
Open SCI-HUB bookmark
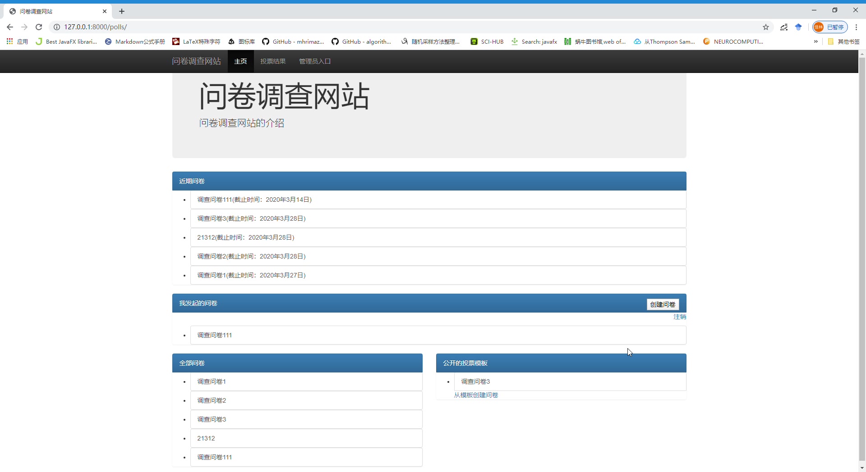(x=487, y=41)
